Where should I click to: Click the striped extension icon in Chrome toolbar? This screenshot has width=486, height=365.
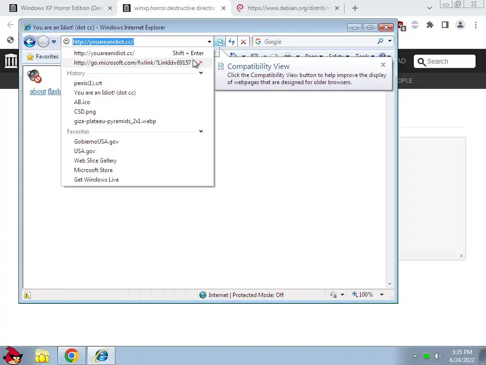click(x=415, y=25)
